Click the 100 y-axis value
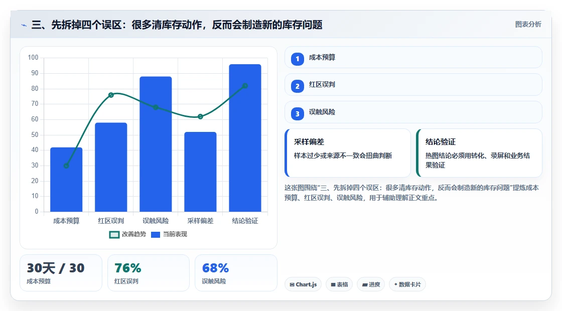Screen dimensions: 562x311 pyautogui.click(x=33, y=58)
